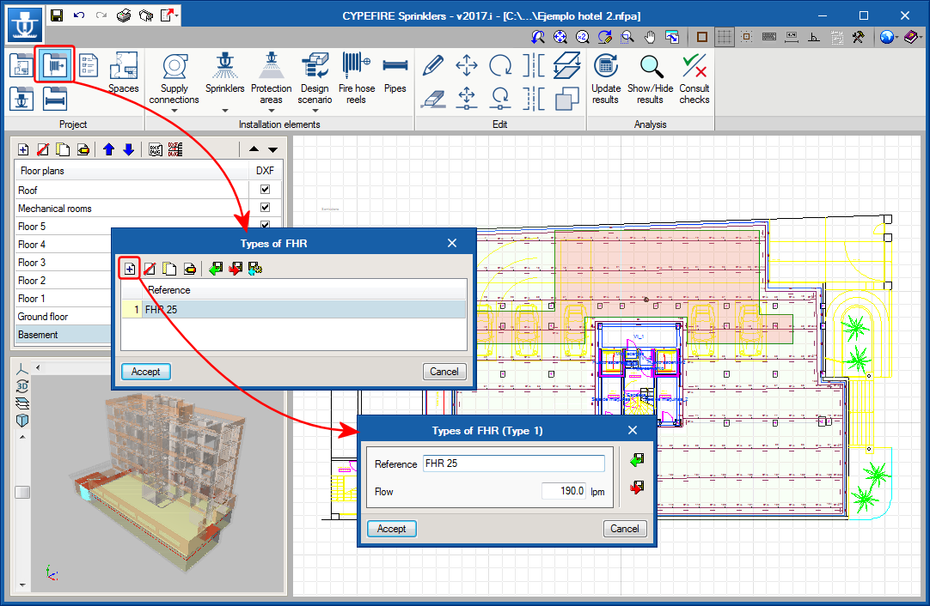Open Consult checks in Analysis group
Screen dimensions: 930x606
[x=694, y=67]
